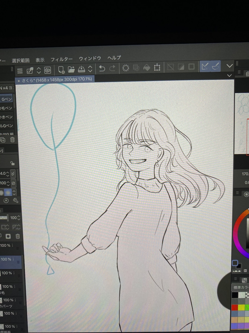249x333 pixels.
Task: Duplicate the sub tool
Action: coord(3,140)
